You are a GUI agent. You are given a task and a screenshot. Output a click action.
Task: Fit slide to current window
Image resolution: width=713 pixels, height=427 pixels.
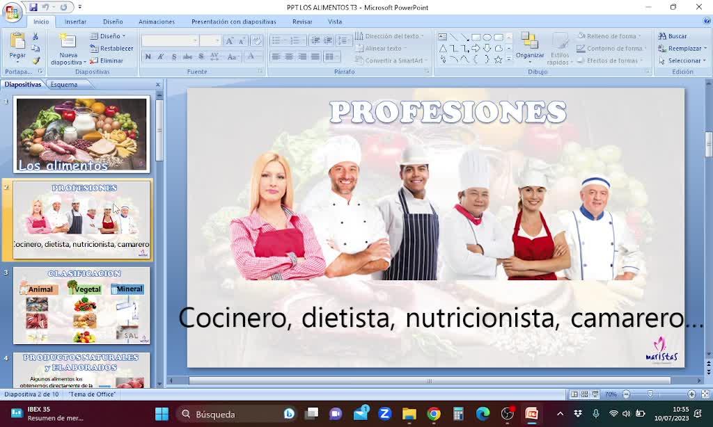pyautogui.click(x=705, y=394)
